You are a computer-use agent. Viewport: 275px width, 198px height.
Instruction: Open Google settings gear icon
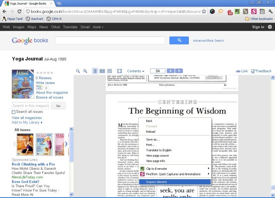[269, 27]
